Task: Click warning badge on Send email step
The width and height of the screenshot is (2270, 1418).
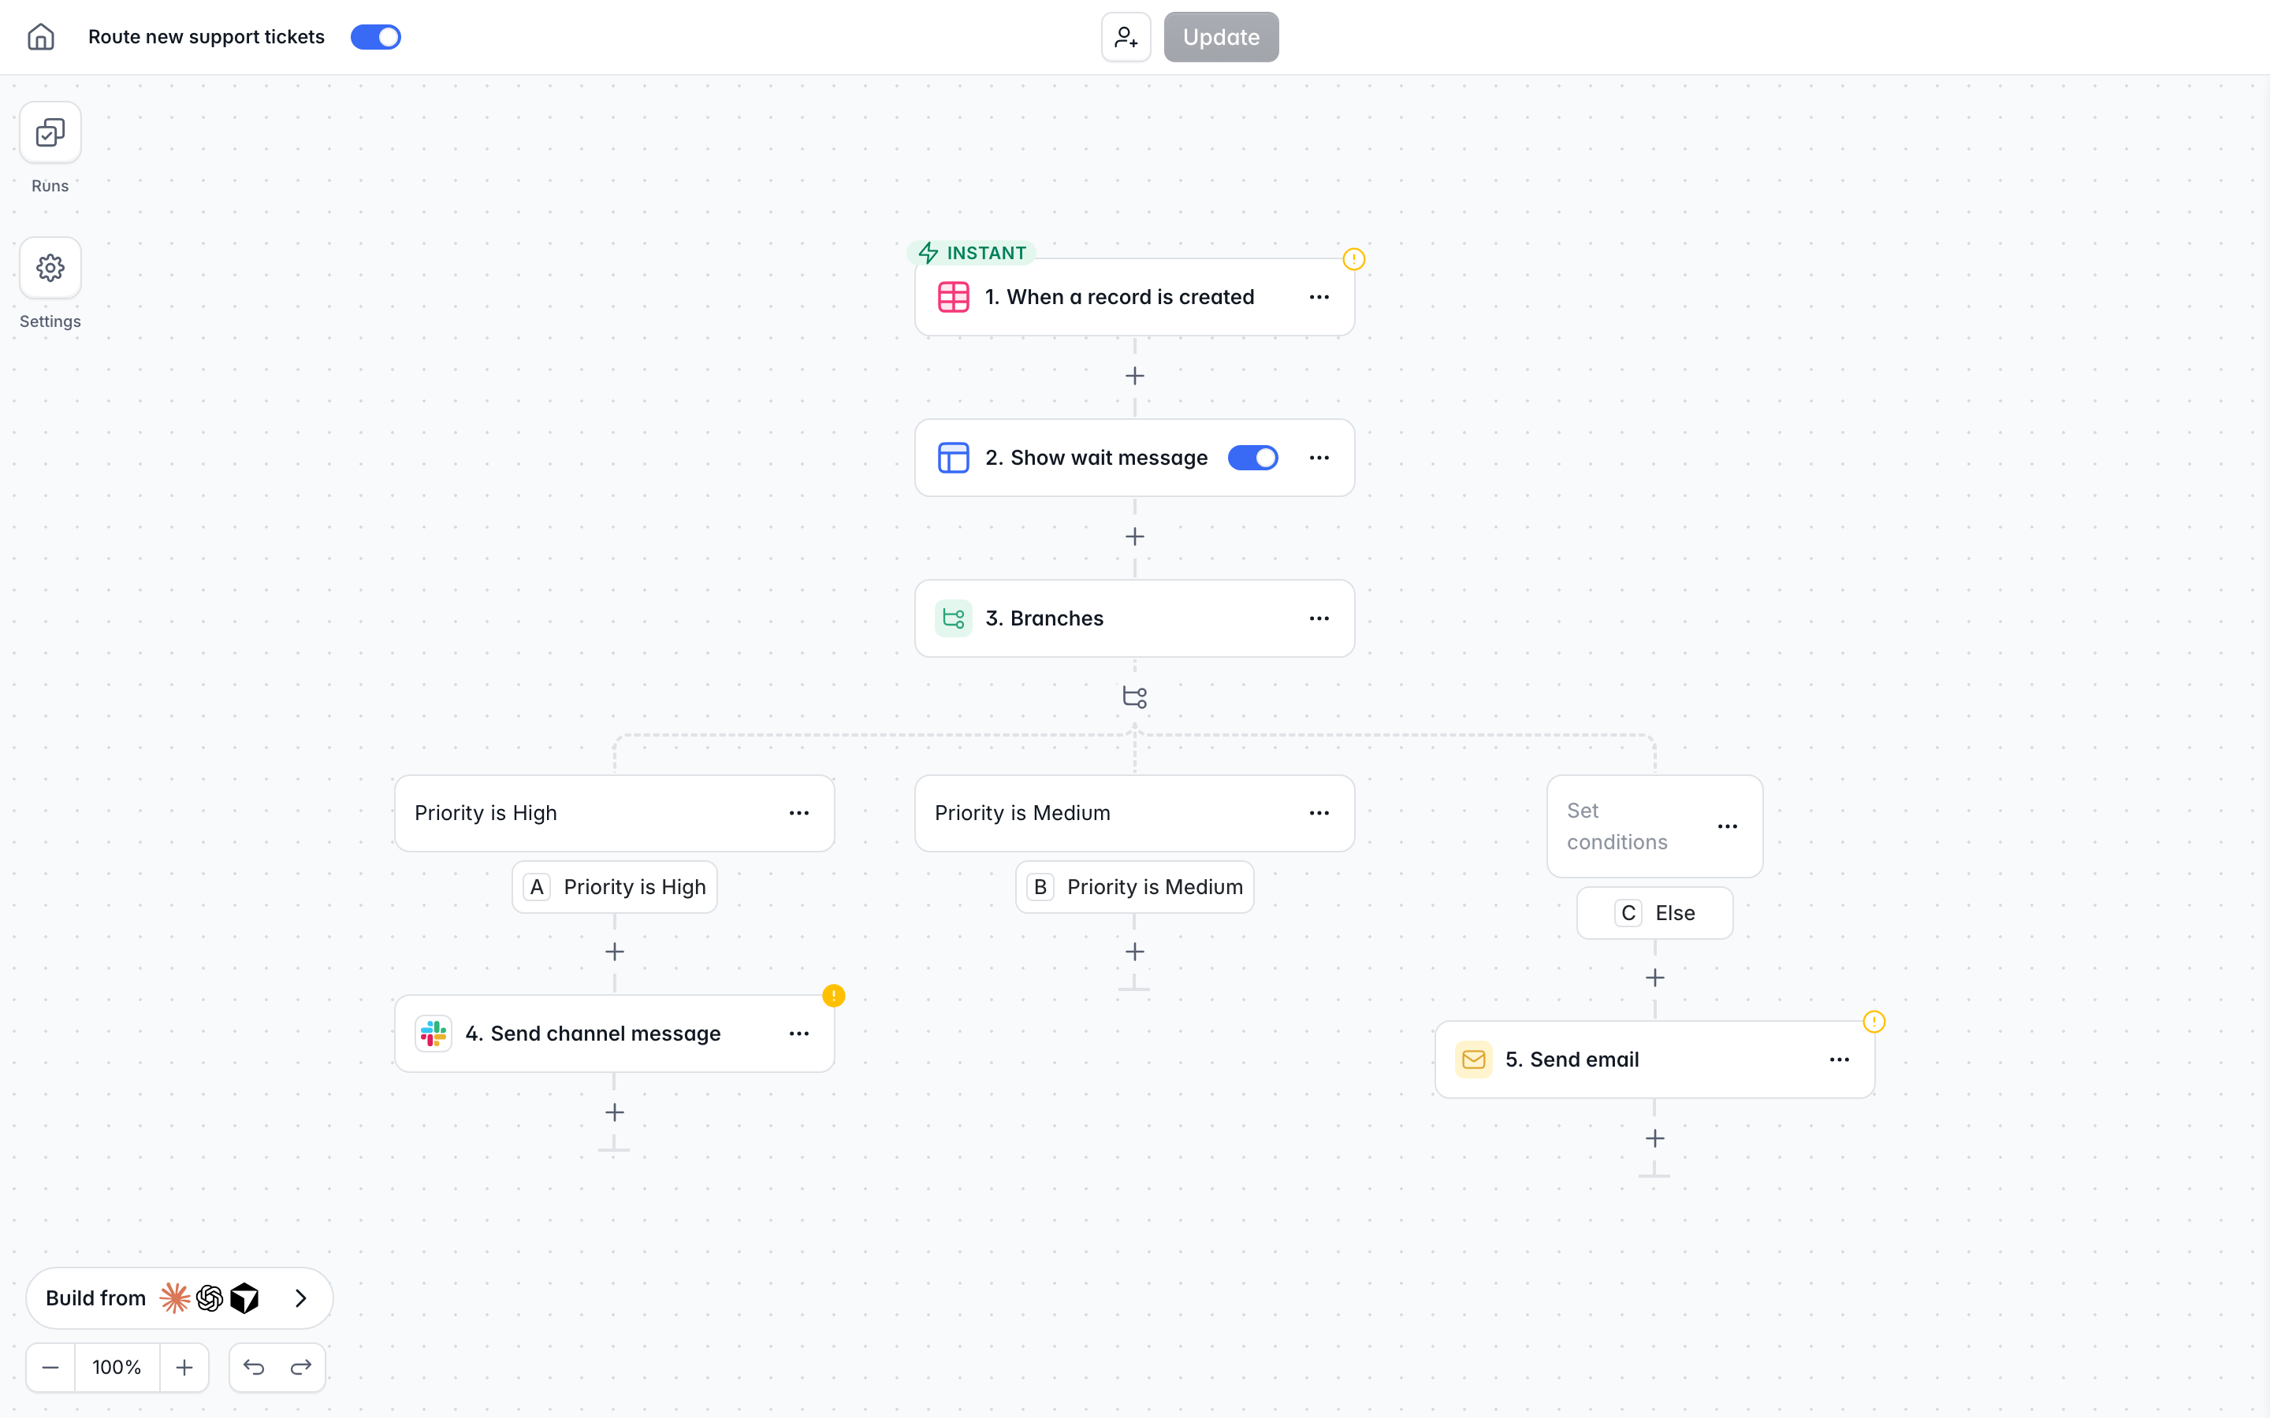Action: click(1874, 1023)
